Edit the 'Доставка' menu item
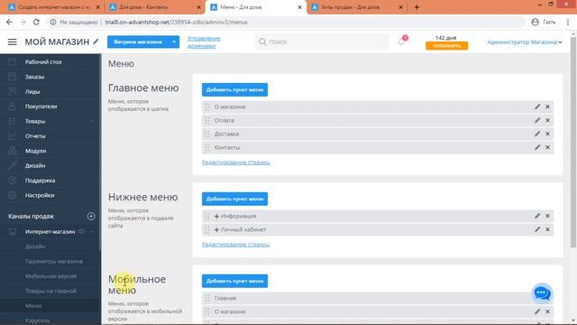This screenshot has height=325, width=577. pyautogui.click(x=537, y=134)
